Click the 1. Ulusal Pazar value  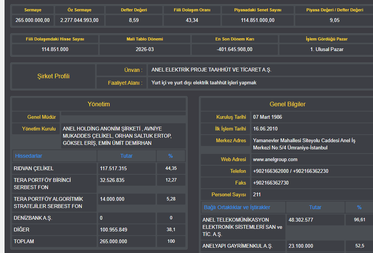[x=327, y=49]
